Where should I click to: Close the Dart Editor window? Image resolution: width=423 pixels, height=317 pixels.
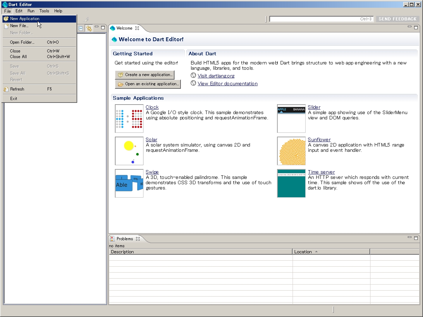click(x=418, y=5)
